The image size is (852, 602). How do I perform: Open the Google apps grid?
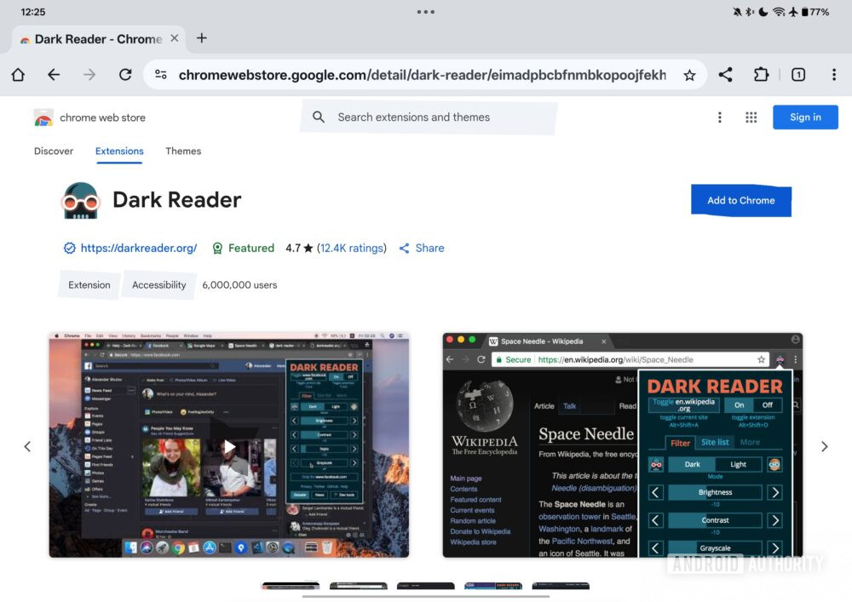point(751,117)
